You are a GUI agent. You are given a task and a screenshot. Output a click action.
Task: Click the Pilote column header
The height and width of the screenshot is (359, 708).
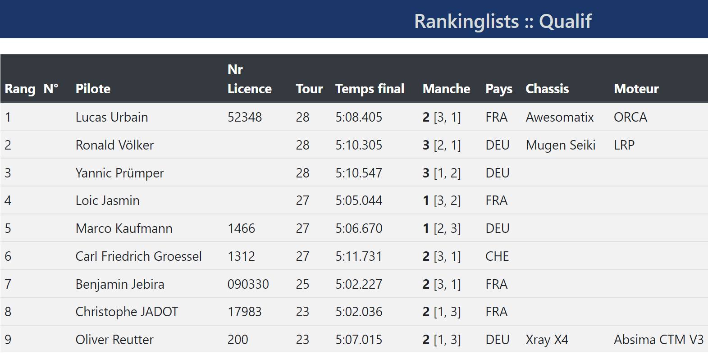(93, 89)
